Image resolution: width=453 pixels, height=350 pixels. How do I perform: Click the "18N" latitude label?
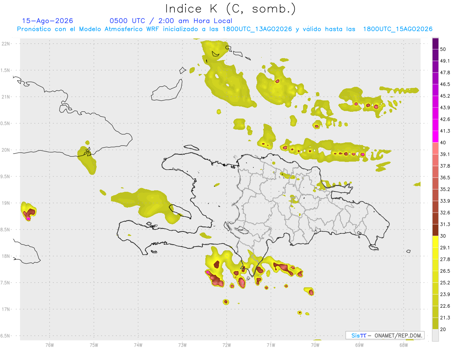tap(6, 256)
